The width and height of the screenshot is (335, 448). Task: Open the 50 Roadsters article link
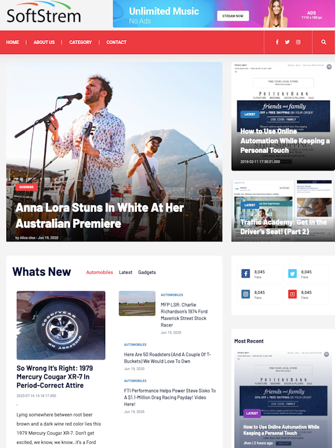click(x=167, y=358)
